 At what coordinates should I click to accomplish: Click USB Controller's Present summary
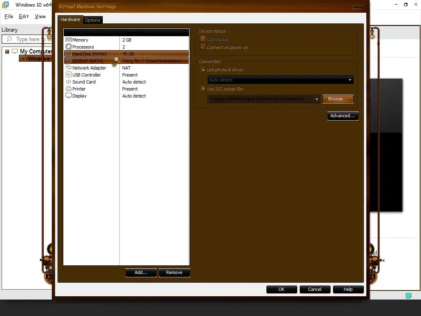pyautogui.click(x=130, y=75)
